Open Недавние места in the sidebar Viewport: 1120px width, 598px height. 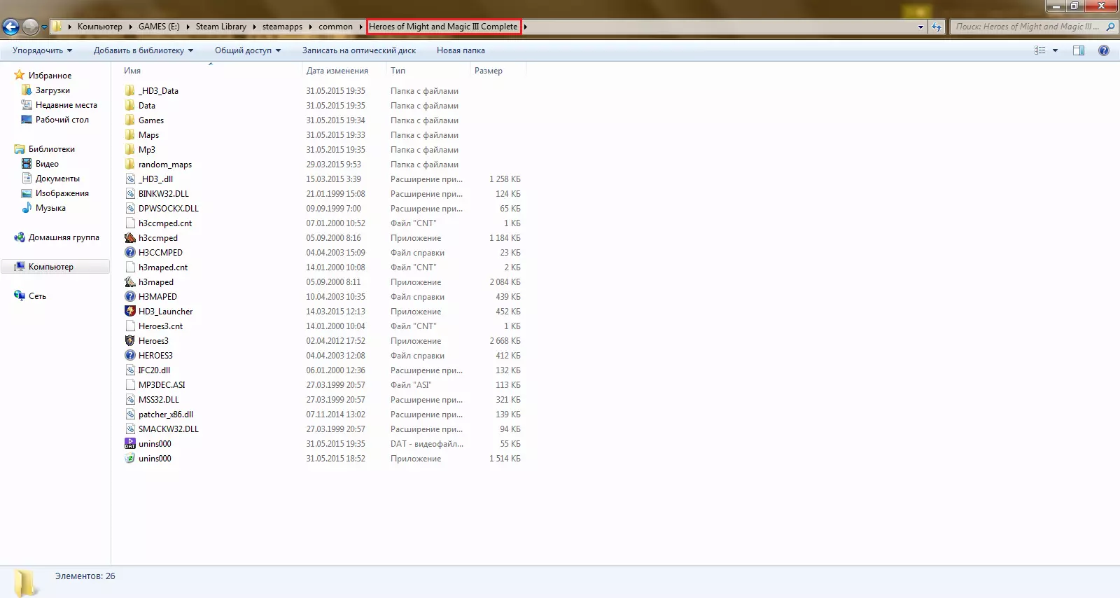click(66, 105)
